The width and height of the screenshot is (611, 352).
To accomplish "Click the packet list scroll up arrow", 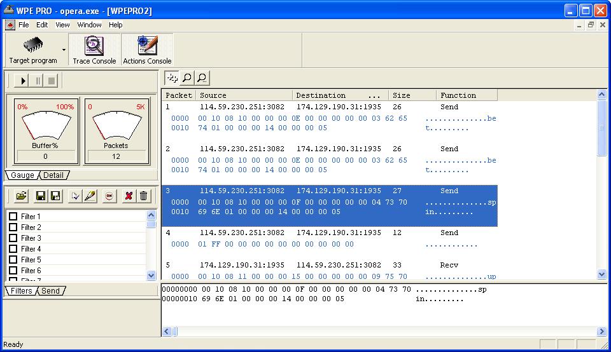I will [601, 95].
